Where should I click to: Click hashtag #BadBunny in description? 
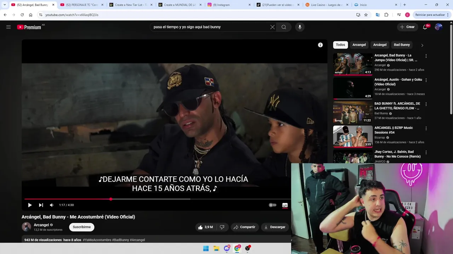tap(120, 240)
